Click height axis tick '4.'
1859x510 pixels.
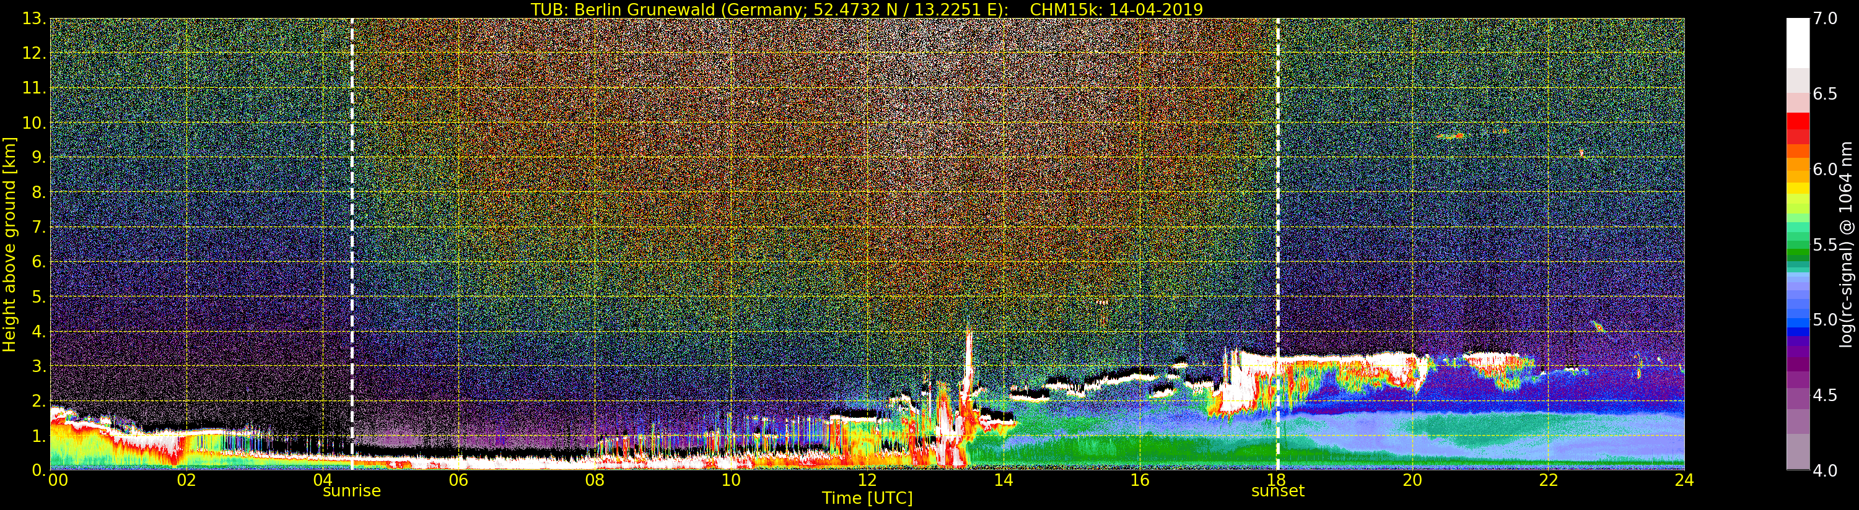[x=39, y=331]
